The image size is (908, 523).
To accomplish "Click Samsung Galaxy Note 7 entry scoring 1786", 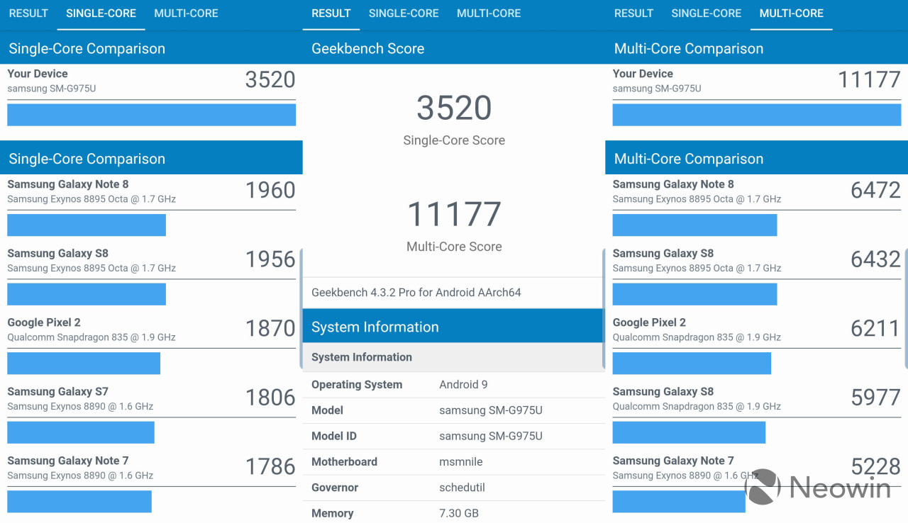I will click(x=151, y=484).
